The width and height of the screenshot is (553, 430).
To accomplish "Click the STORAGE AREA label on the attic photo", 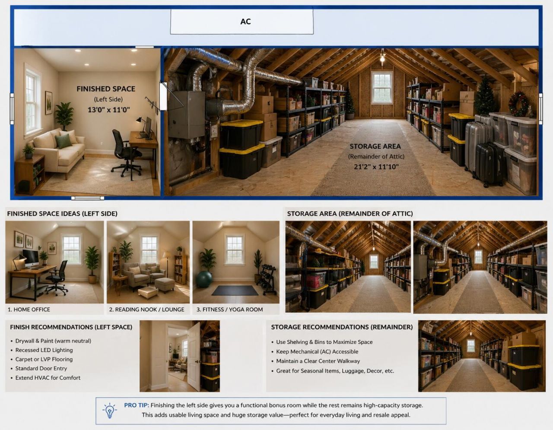I will click(375, 146).
